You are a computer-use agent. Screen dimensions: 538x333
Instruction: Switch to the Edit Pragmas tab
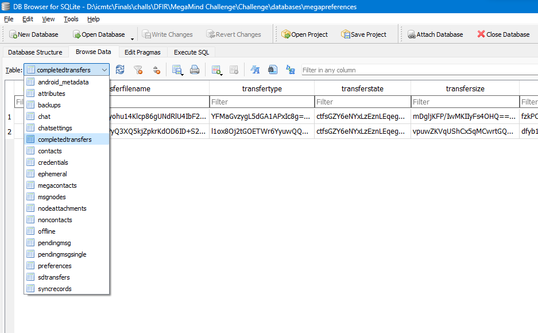tap(142, 52)
